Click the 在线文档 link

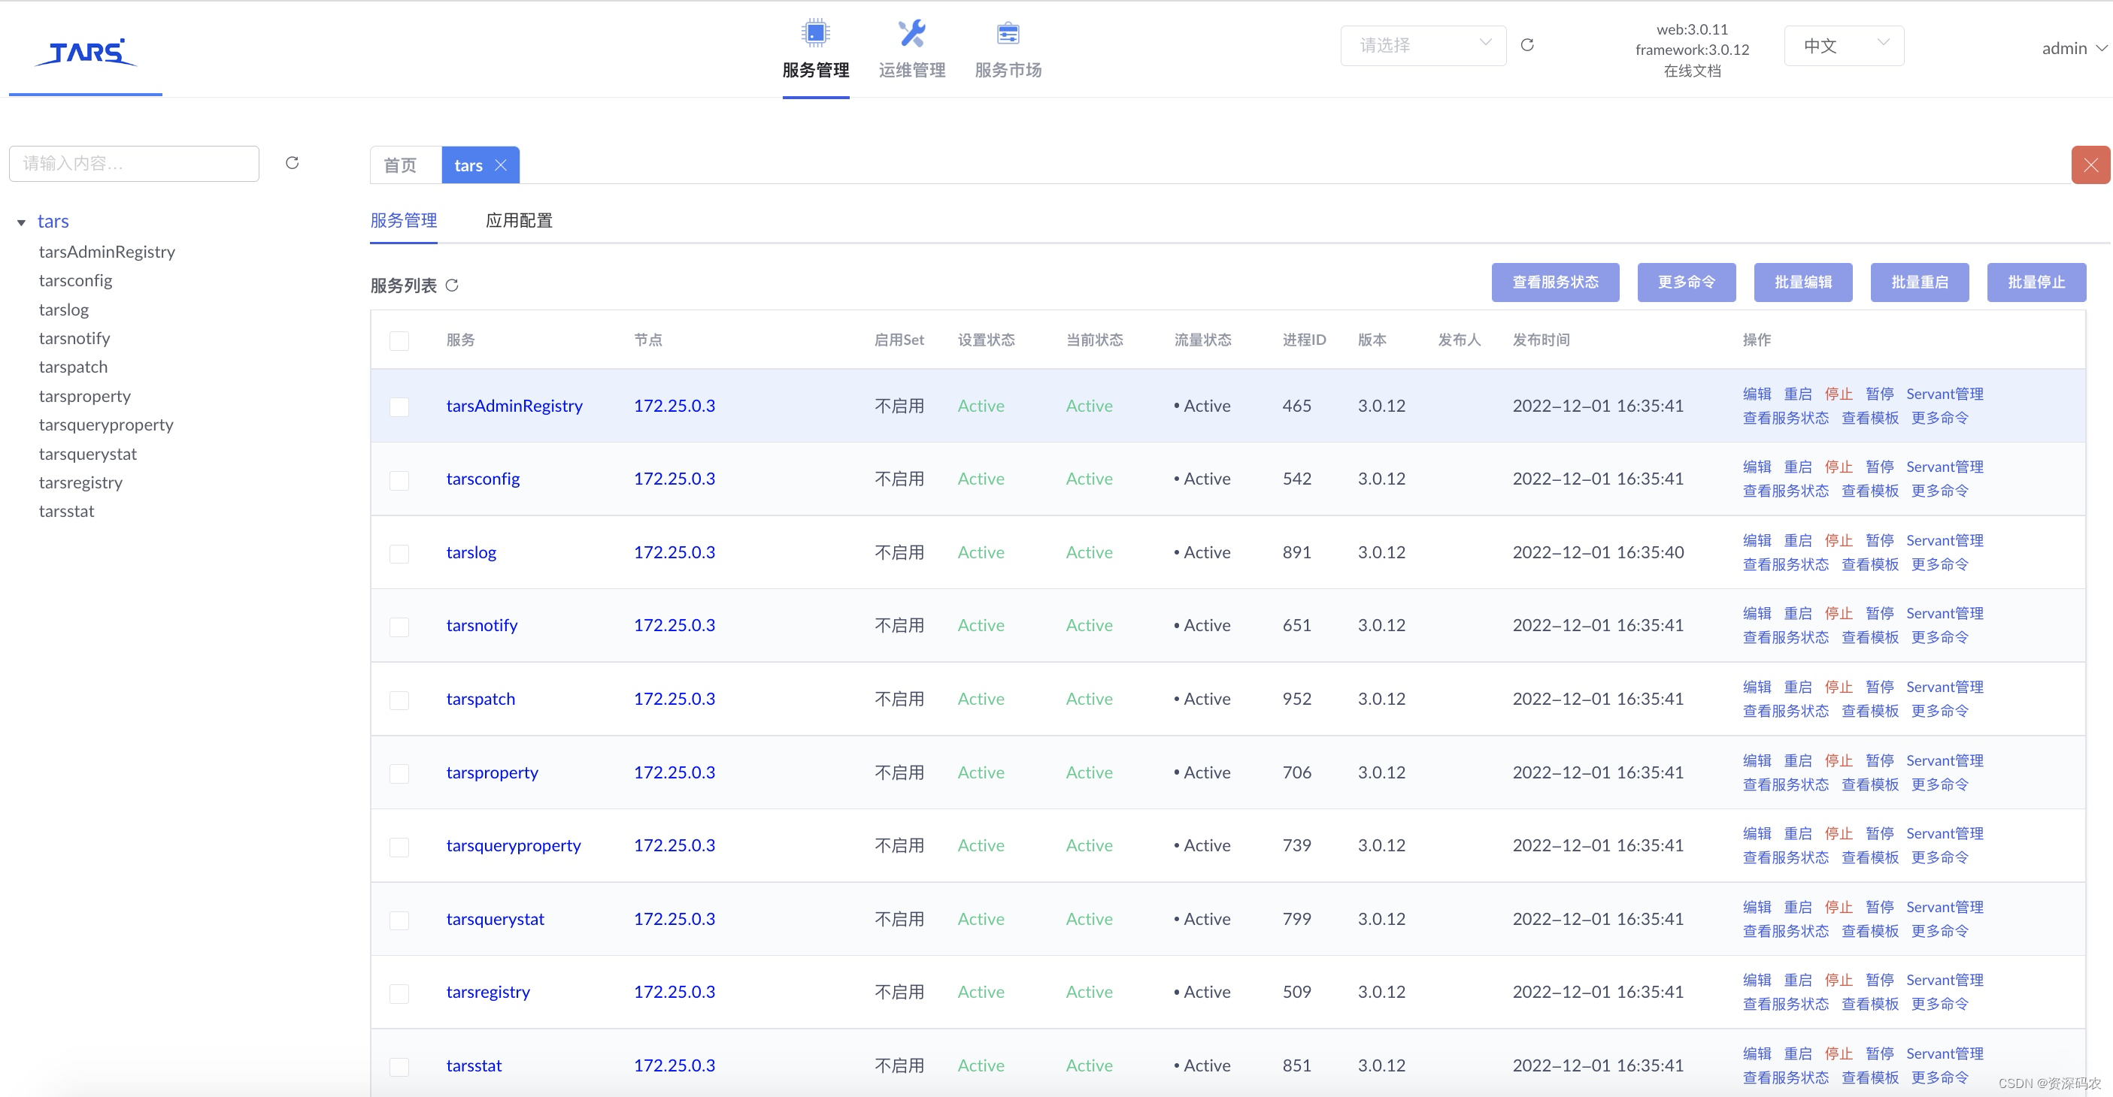(x=1691, y=71)
